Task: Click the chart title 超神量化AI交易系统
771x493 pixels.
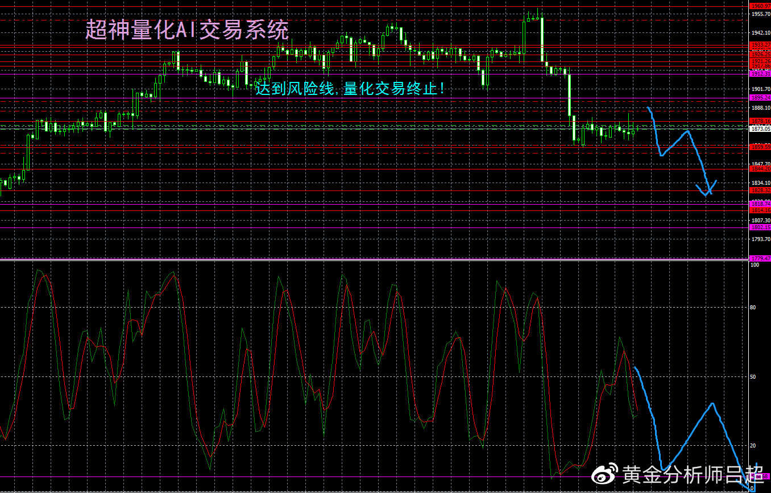Action: point(187,30)
